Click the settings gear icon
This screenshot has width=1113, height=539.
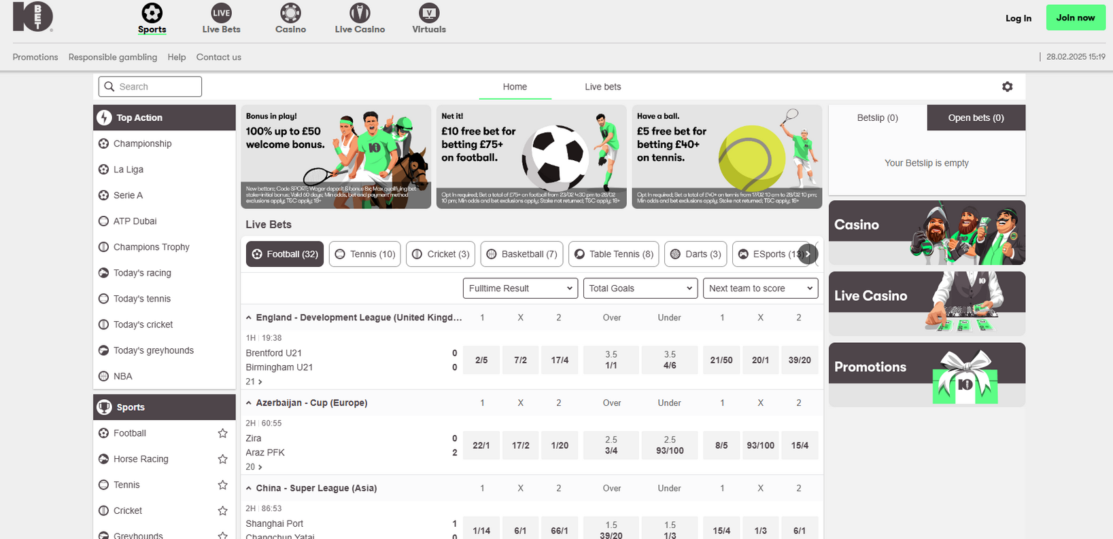coord(1007,87)
